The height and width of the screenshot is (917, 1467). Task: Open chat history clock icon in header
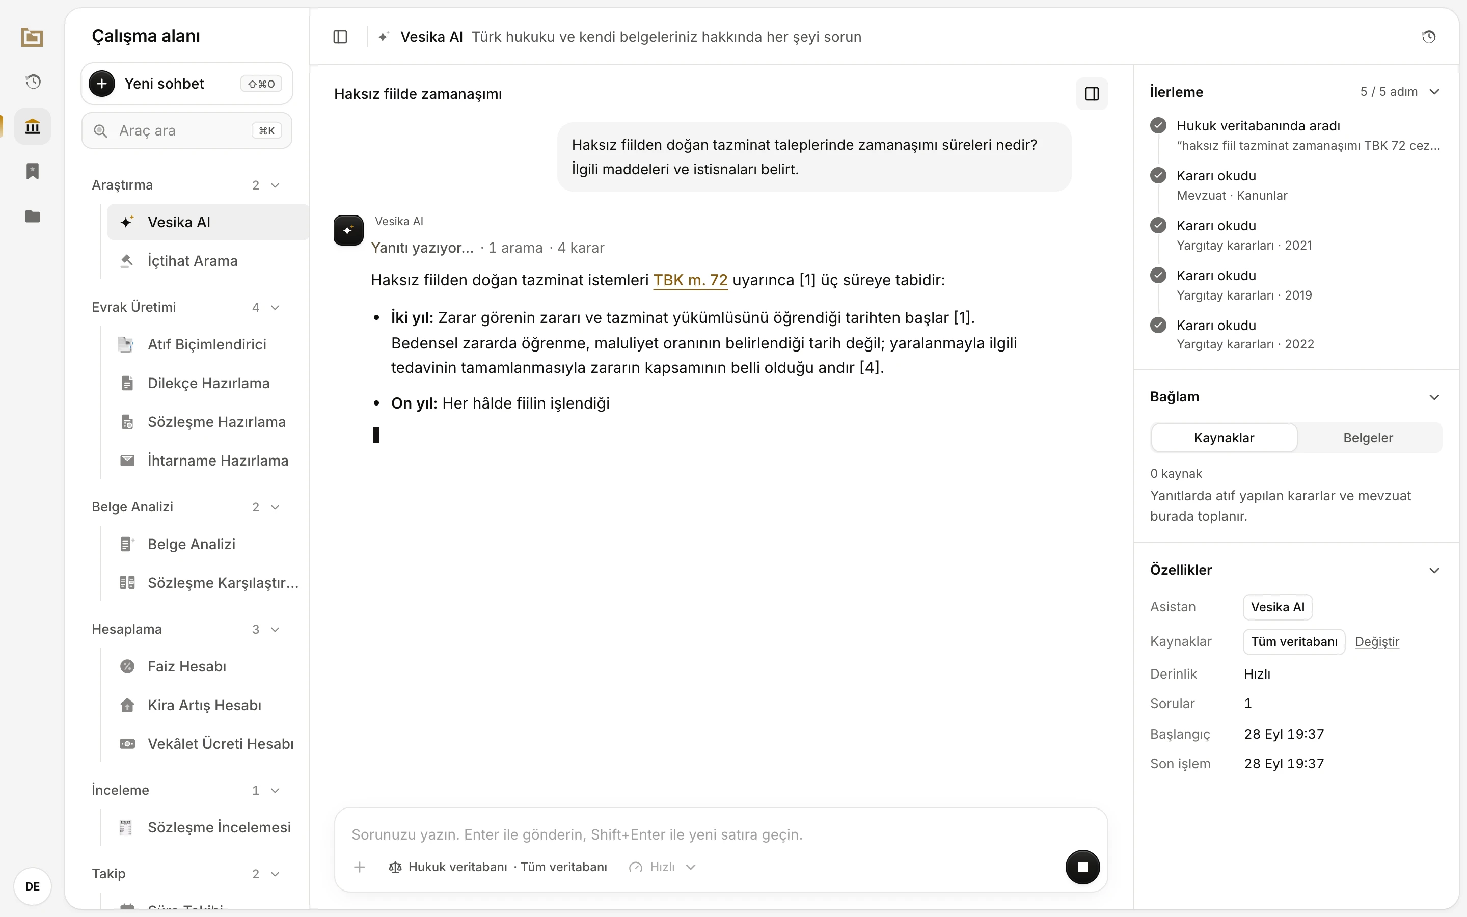[x=1428, y=37]
